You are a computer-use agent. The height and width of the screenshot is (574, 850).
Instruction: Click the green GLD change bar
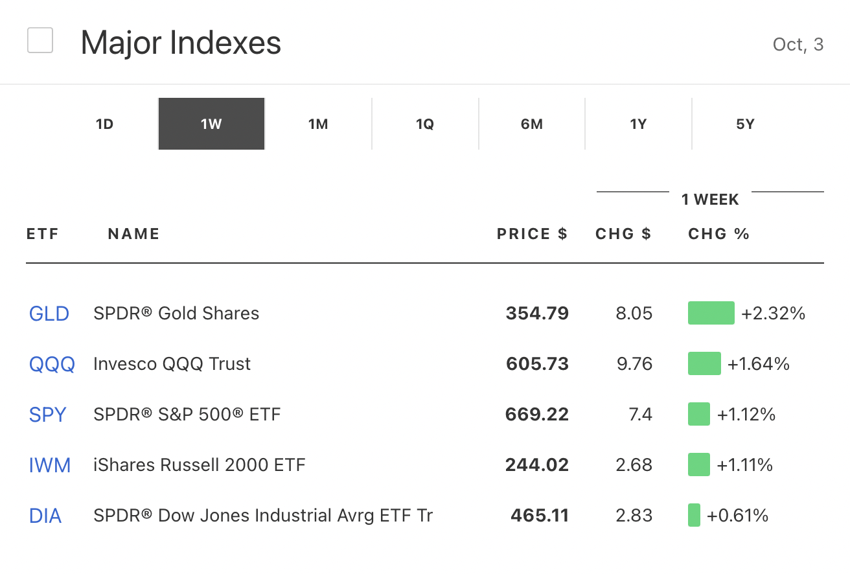pos(711,313)
